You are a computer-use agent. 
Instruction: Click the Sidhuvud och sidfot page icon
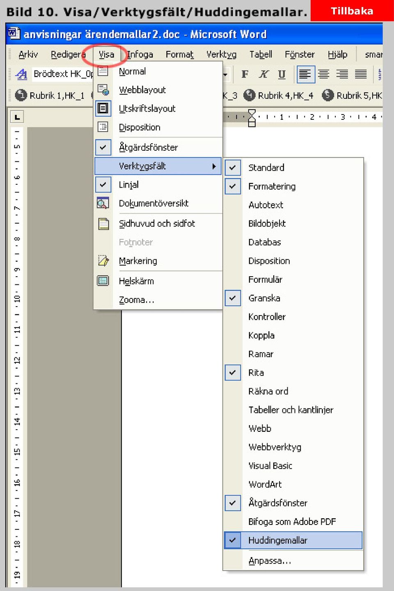pyautogui.click(x=103, y=224)
